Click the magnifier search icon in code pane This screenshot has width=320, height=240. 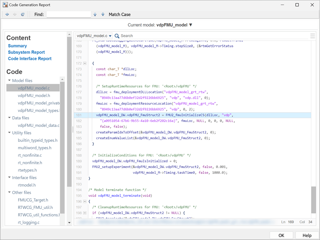(117, 36)
